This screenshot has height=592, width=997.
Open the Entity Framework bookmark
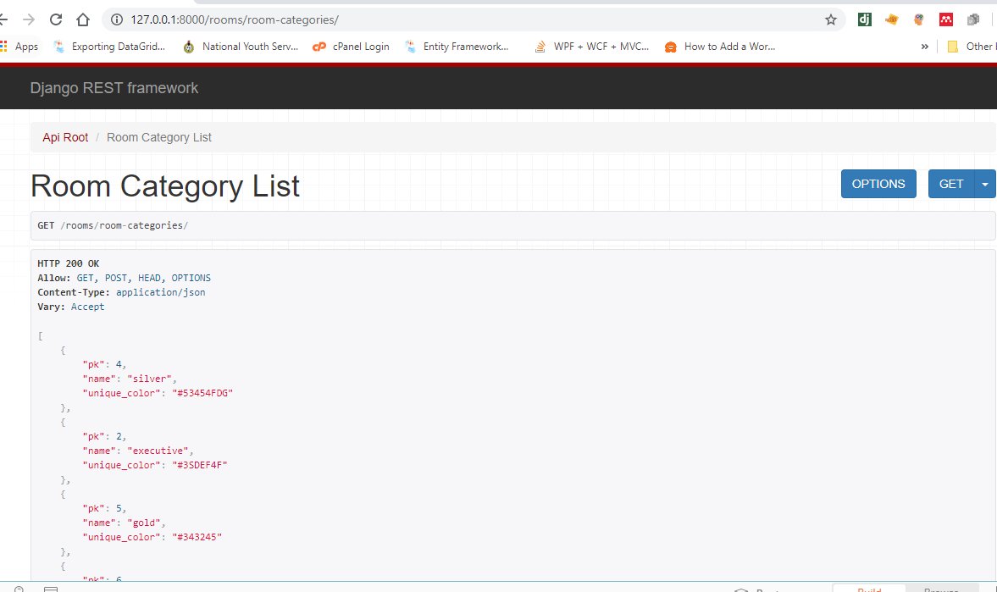457,47
